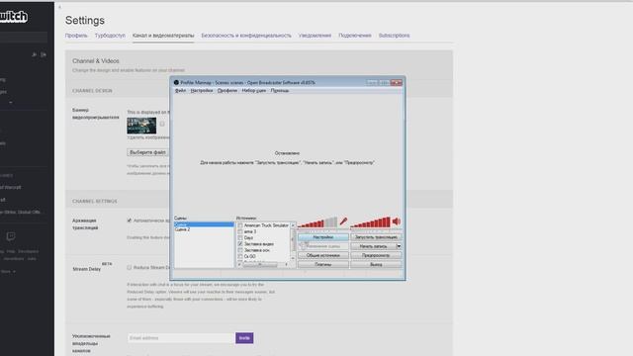Toggle the American Truck Simulator source checkbox

click(x=240, y=225)
